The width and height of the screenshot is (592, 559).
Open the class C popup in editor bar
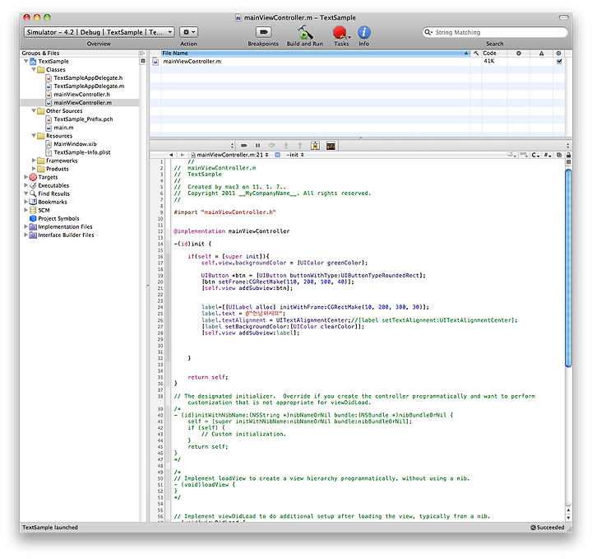[535, 155]
